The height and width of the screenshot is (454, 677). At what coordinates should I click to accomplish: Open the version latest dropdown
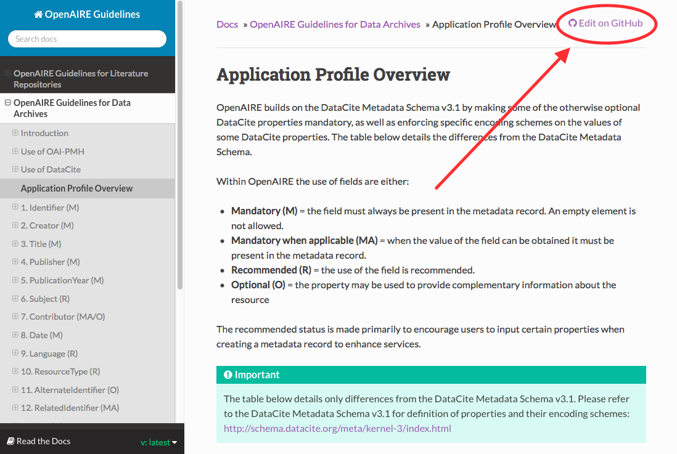tap(158, 442)
